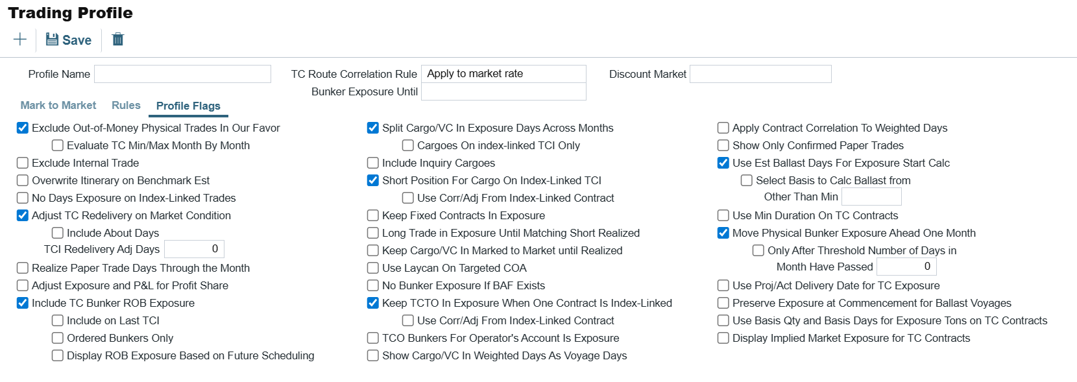
Task: Click the Discount Market field
Action: pyautogui.click(x=760, y=74)
